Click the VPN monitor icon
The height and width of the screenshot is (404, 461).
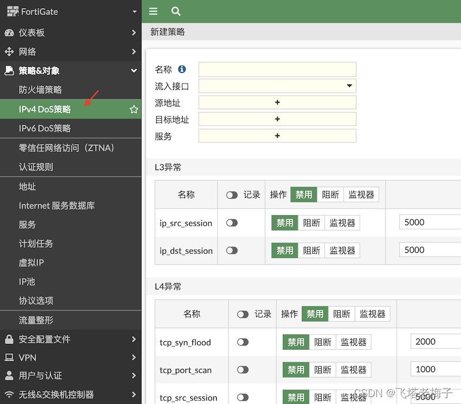click(x=9, y=357)
